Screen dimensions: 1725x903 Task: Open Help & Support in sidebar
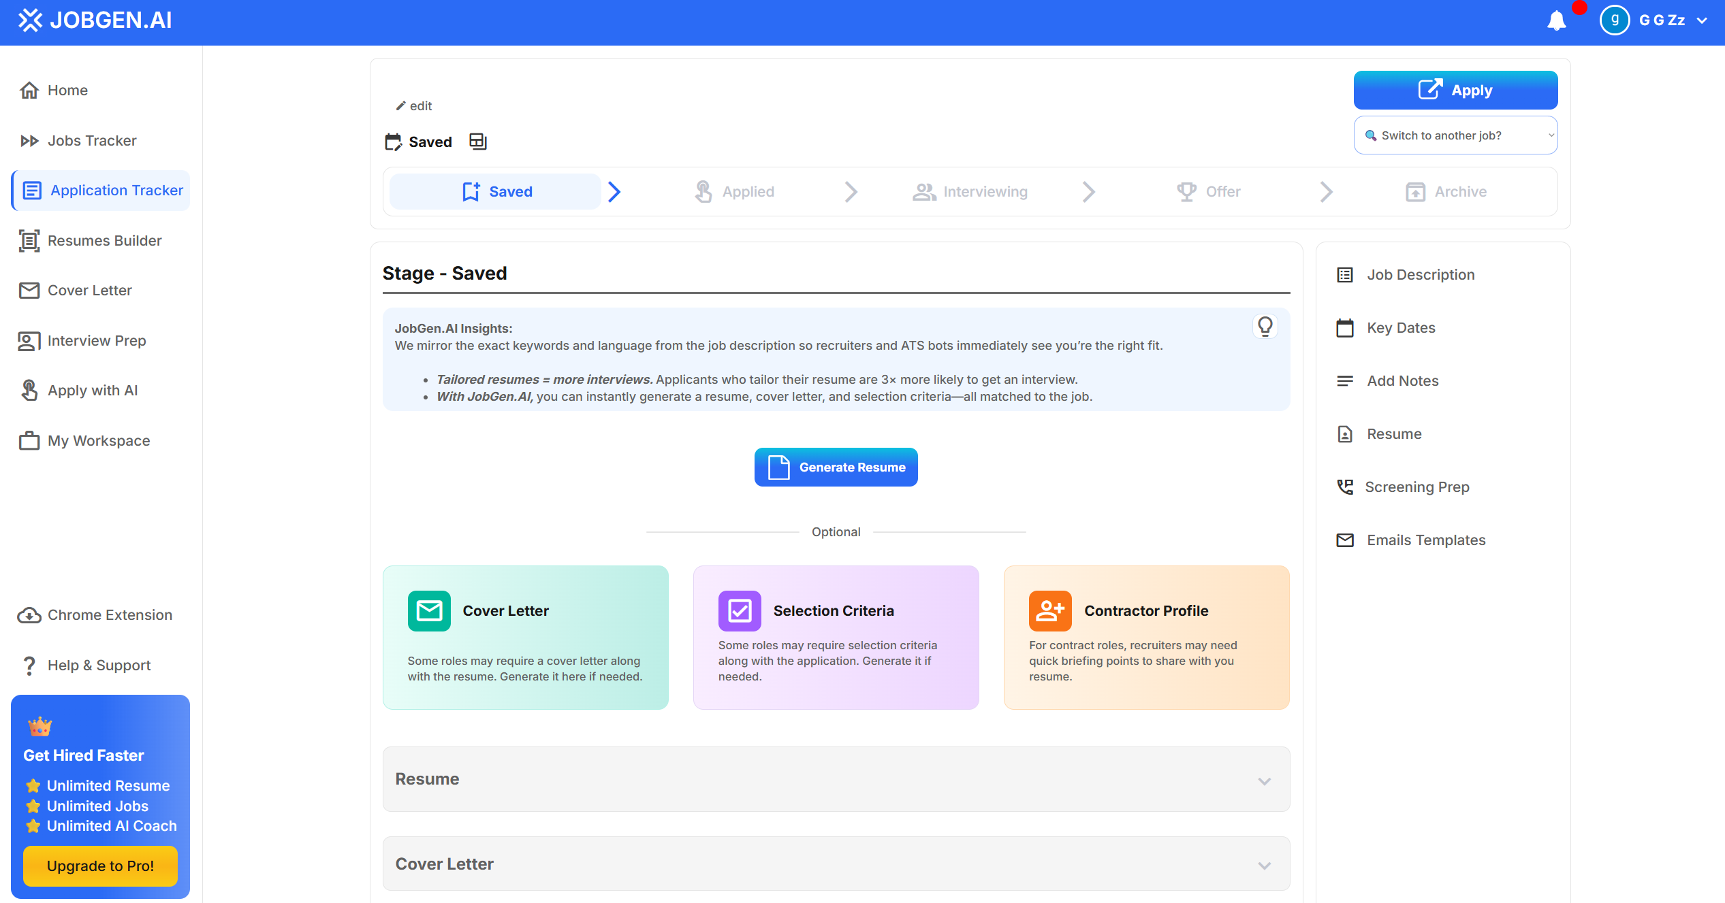[86, 666]
